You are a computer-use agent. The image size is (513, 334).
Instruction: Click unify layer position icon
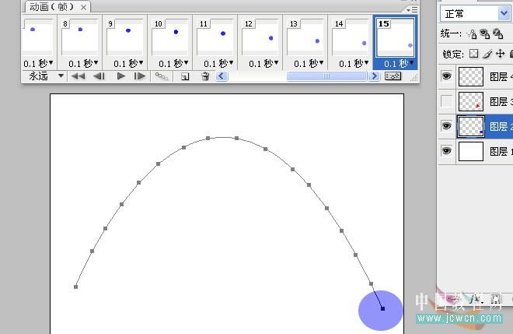click(472, 33)
